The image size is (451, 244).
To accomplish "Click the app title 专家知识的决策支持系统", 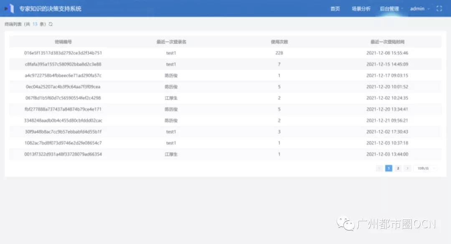I will 50,9.
